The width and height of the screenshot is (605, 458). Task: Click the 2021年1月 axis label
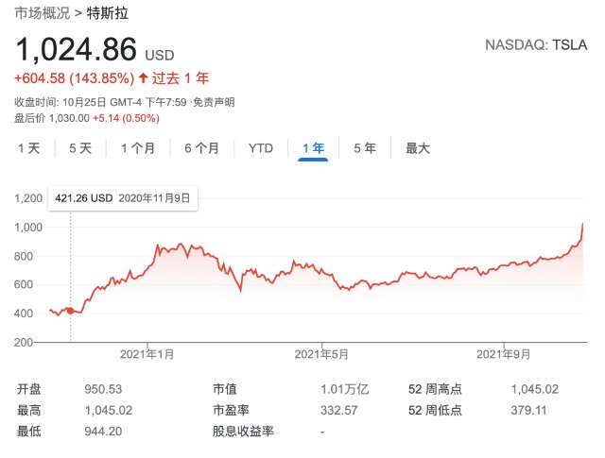tap(147, 354)
